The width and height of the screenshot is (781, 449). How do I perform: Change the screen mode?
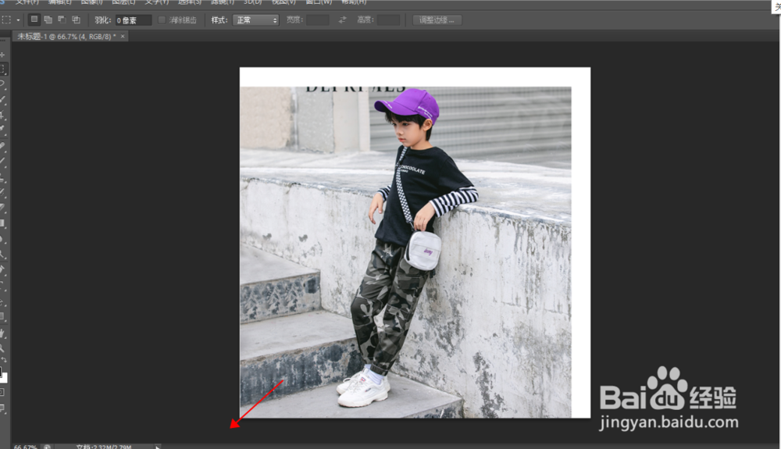2,408
